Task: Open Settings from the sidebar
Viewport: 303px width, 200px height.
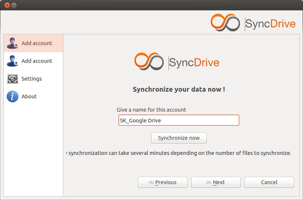Action: 33,79
